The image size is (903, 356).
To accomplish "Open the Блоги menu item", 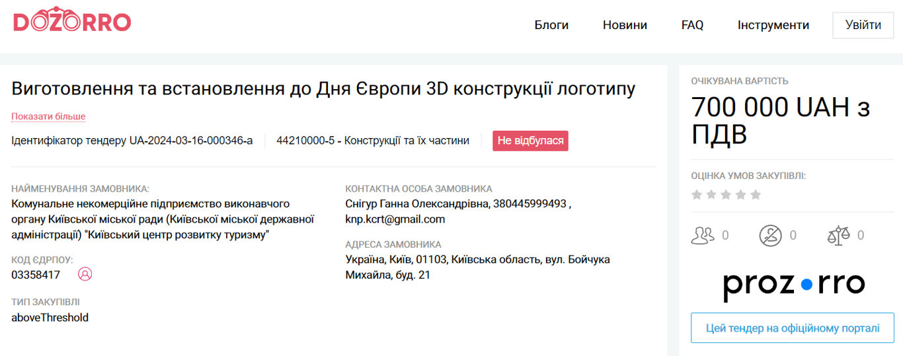I will 551,25.
